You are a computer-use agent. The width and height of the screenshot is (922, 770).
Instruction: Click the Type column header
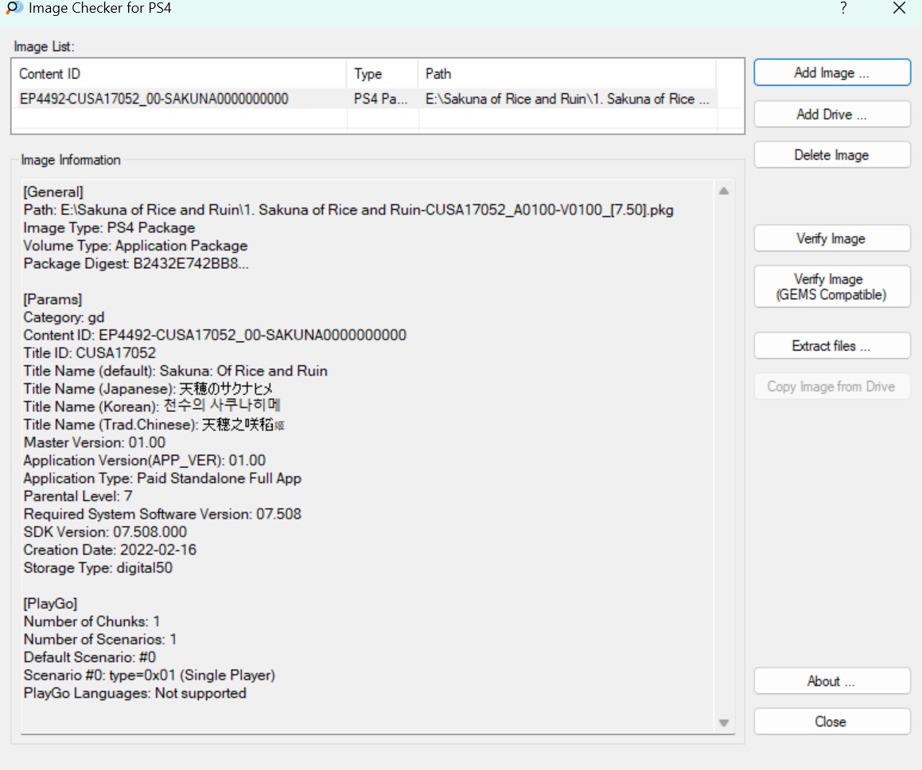point(382,74)
